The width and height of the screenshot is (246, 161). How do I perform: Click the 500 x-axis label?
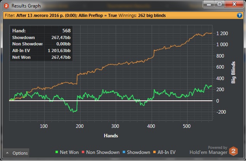point(186,126)
